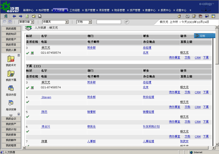Open the 文档 search type dropdown
The image size is (219, 154).
(84, 22)
